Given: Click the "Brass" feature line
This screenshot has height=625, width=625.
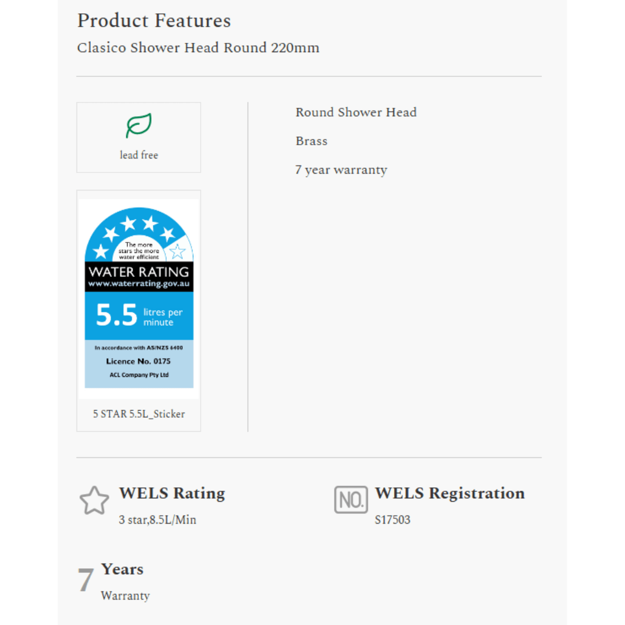Looking at the screenshot, I should (x=311, y=141).
